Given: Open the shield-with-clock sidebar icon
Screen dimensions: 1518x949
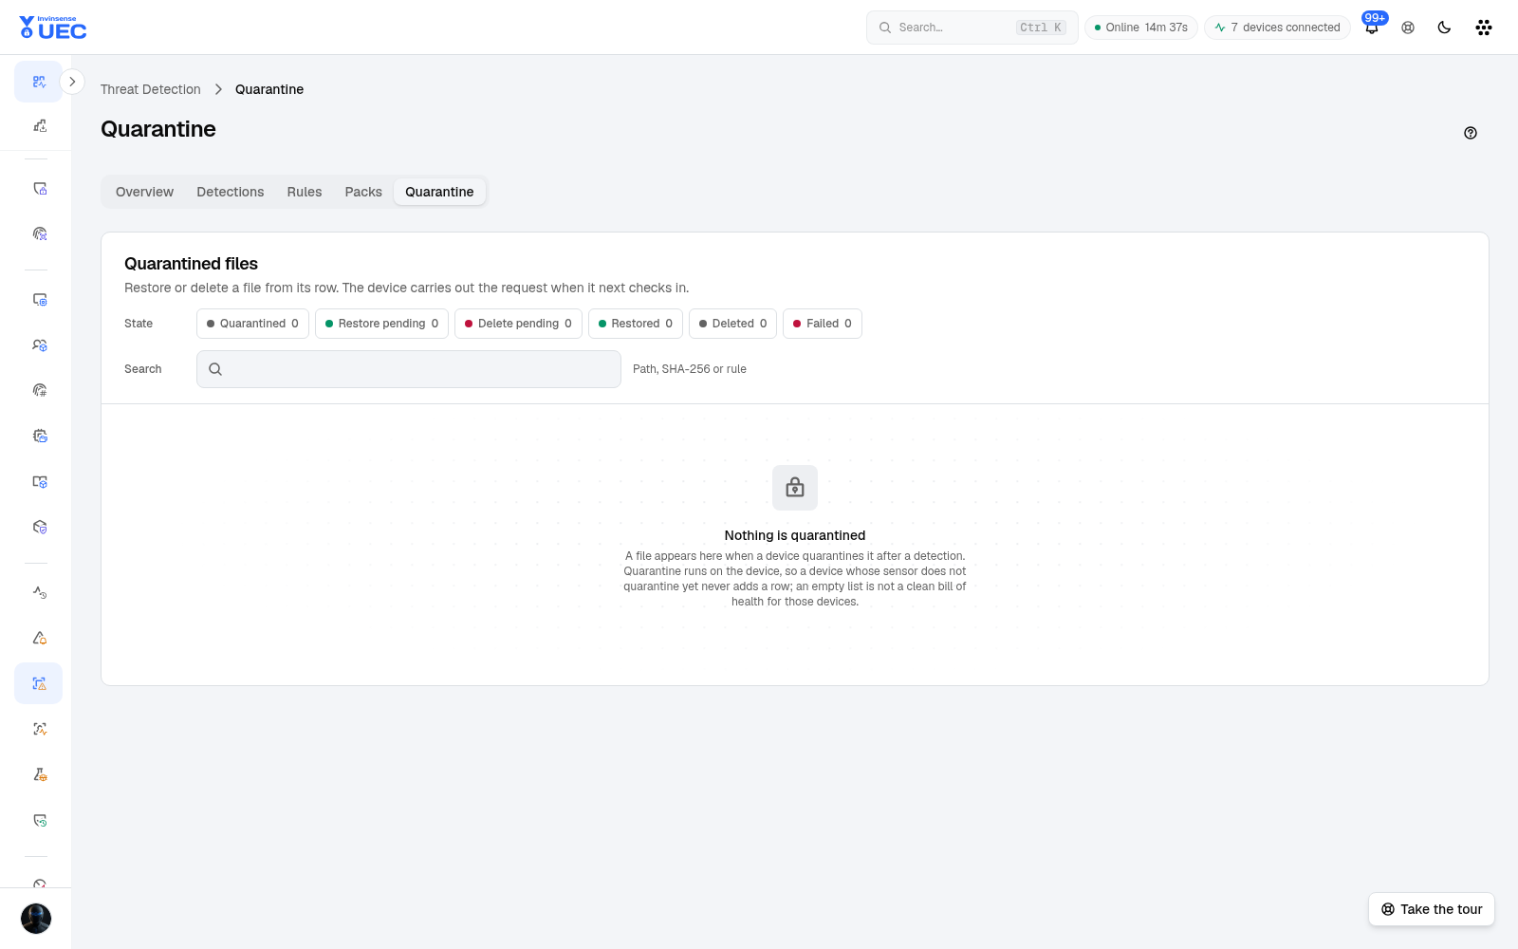Looking at the screenshot, I should tap(39, 820).
